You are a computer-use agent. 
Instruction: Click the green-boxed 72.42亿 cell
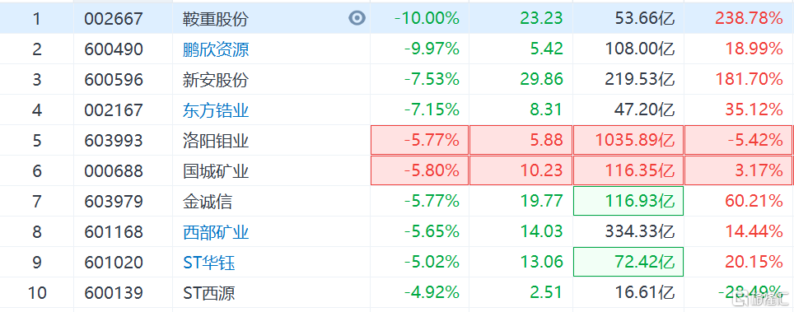(628, 262)
